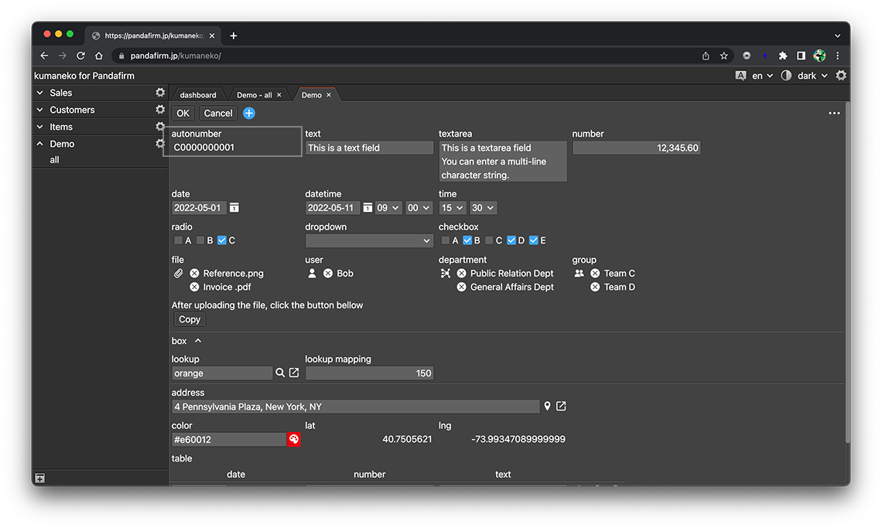Image resolution: width=882 pixels, height=528 pixels.
Task: Switch to the dashboard tab
Action: tap(198, 95)
